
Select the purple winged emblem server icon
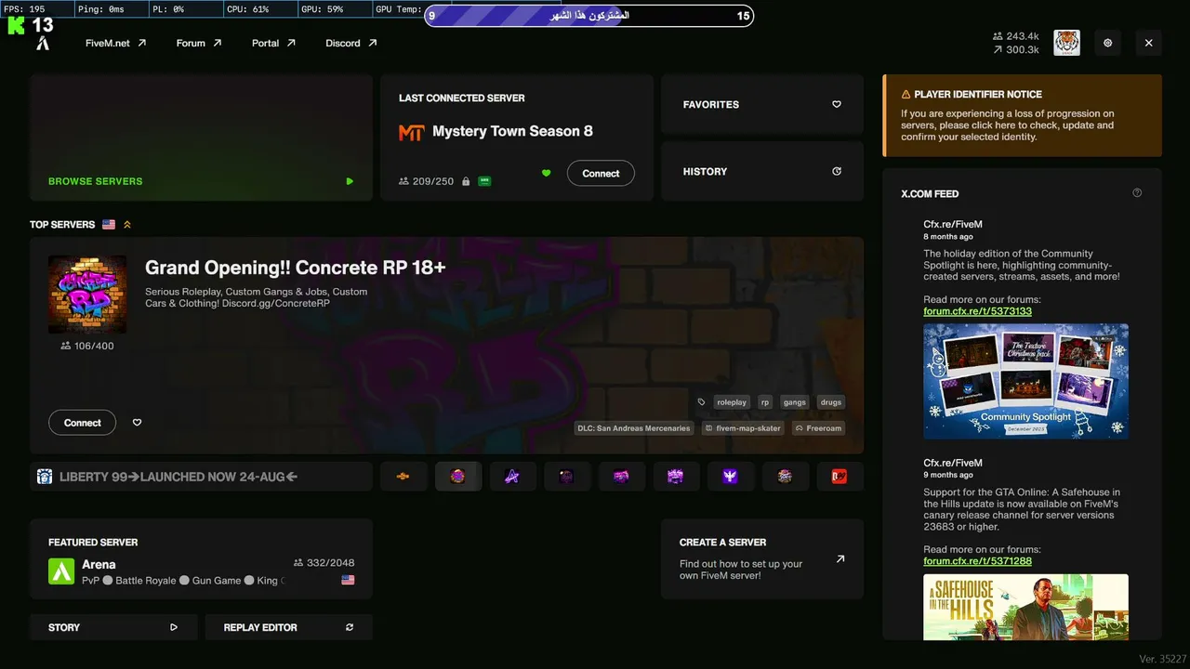[731, 477]
